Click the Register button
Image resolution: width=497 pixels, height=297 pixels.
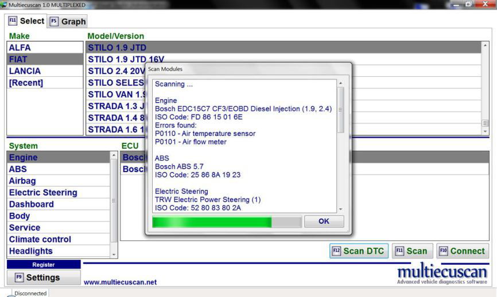[44, 265]
